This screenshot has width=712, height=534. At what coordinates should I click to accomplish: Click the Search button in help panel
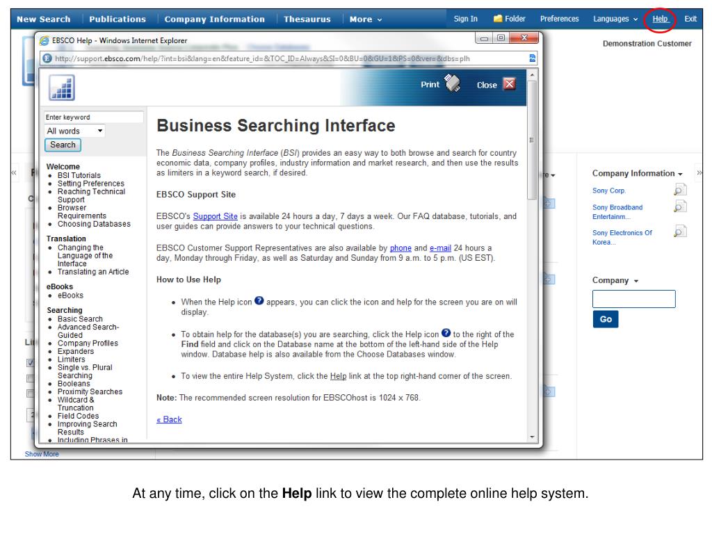pos(63,145)
